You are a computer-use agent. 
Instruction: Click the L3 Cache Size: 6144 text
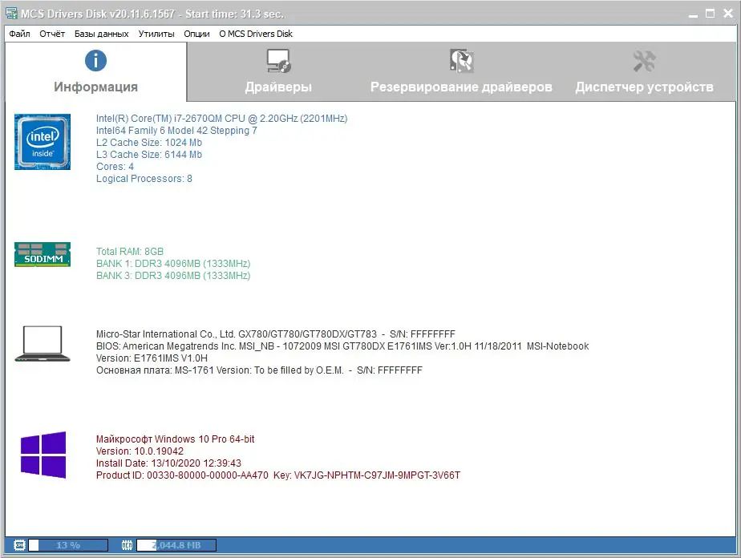click(149, 155)
